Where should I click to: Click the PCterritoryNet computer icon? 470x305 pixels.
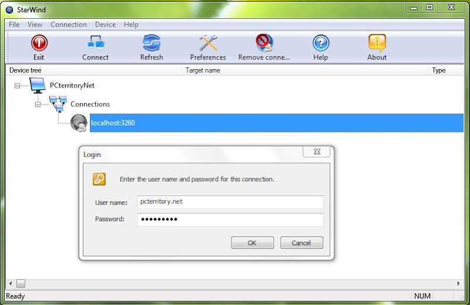point(38,85)
